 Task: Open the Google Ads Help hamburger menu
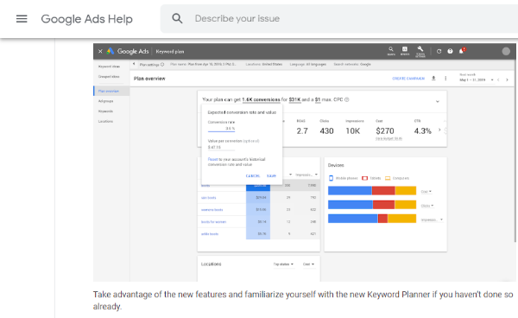click(22, 18)
